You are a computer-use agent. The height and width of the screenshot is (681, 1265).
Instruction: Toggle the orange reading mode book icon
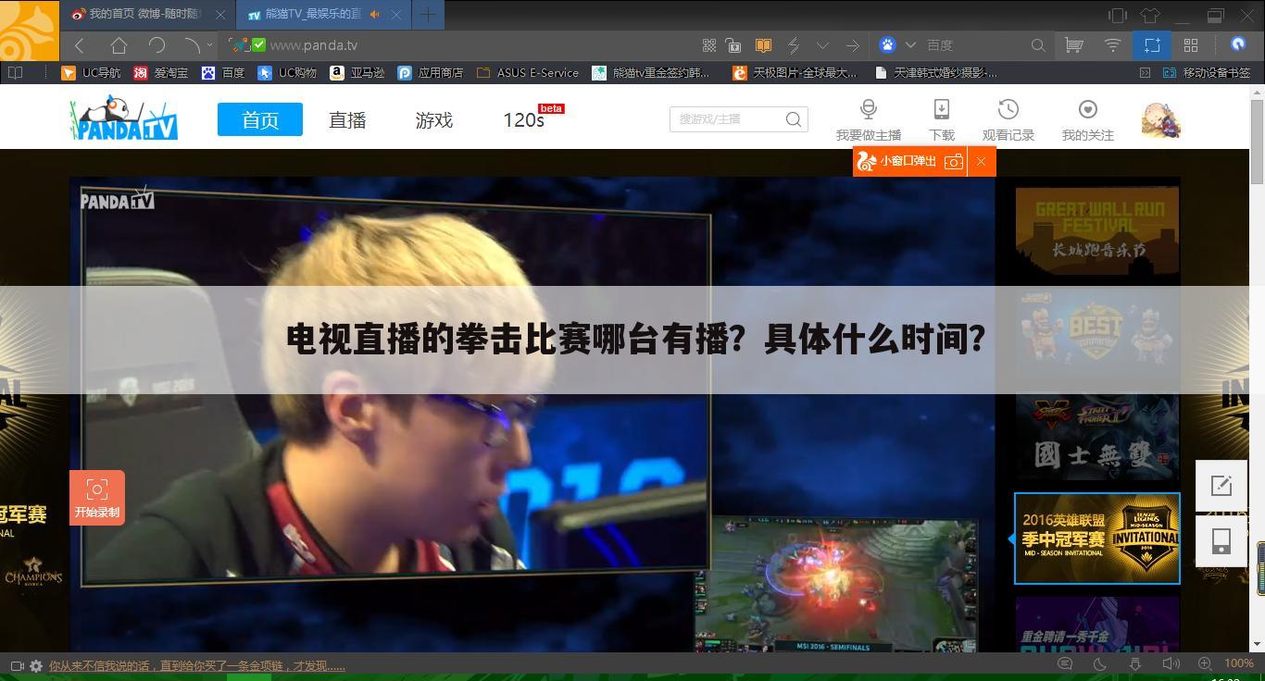pos(763,44)
